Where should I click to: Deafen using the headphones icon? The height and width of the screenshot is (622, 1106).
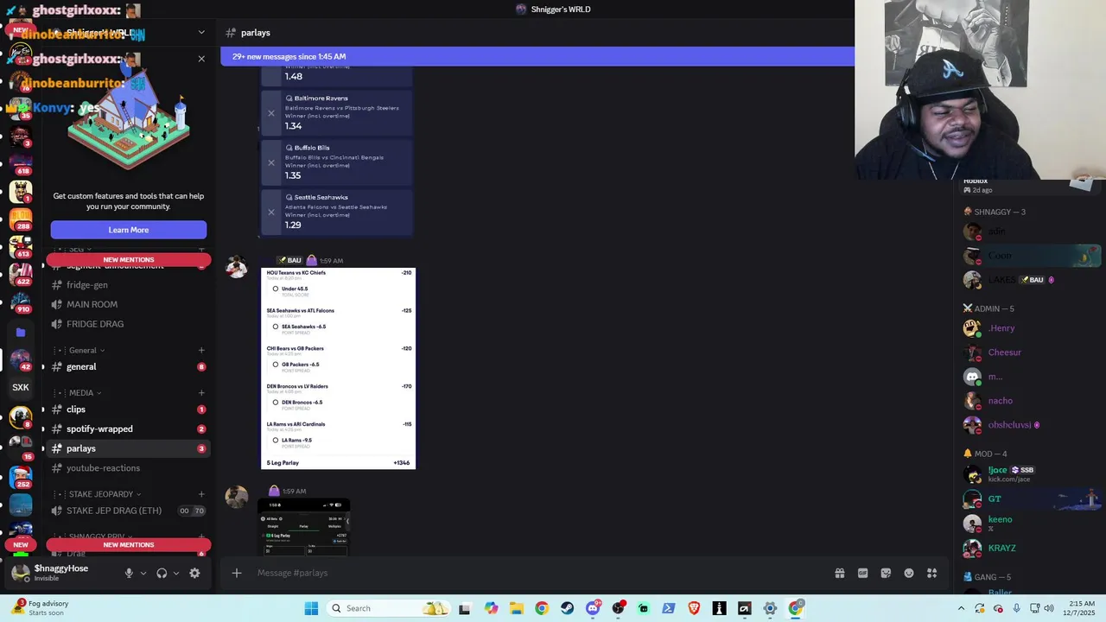tap(162, 573)
